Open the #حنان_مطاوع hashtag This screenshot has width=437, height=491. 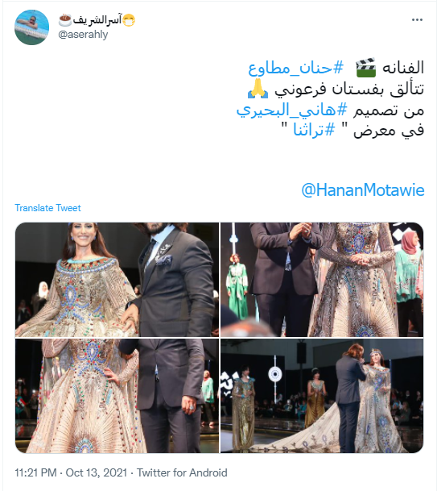(295, 68)
